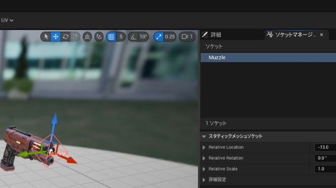Open rotation snap value 10°
Screen dimensions: 336x188
[x=143, y=37]
